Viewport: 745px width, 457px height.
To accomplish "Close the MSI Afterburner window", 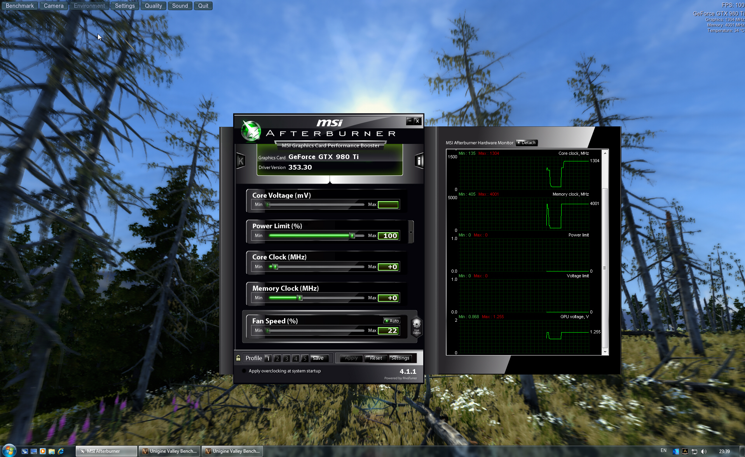I will pos(417,121).
